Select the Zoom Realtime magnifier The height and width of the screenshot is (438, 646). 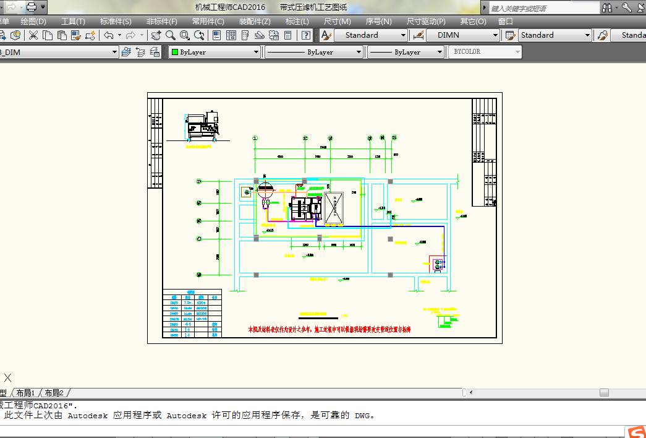(x=170, y=35)
